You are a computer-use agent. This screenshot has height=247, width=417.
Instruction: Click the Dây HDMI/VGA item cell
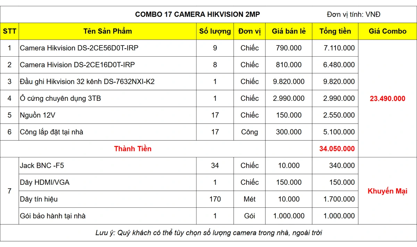point(45,182)
